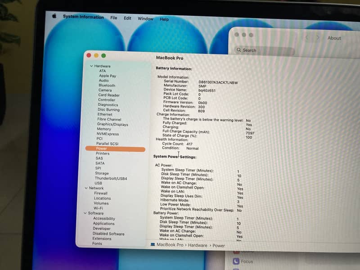Open the File menu

114,18
